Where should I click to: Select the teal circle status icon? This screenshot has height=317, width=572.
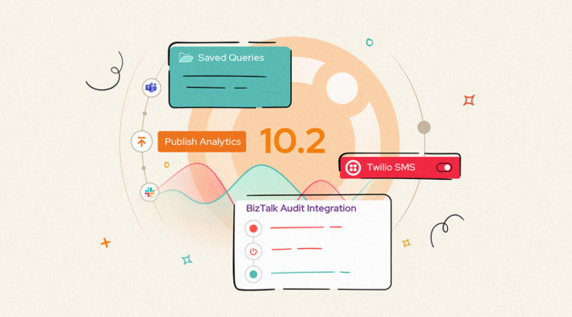pos(253,274)
